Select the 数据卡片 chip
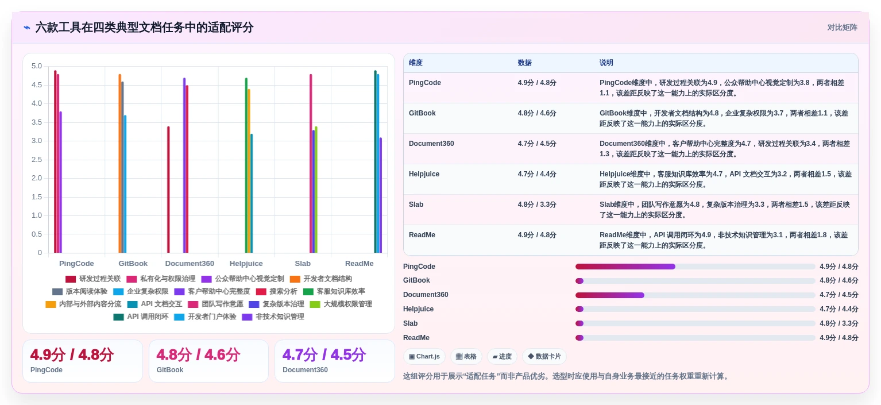Viewport: 881px width, 405px height. [x=544, y=356]
